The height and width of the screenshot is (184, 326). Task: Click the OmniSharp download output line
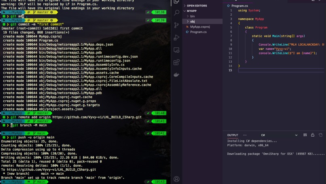[276, 154]
